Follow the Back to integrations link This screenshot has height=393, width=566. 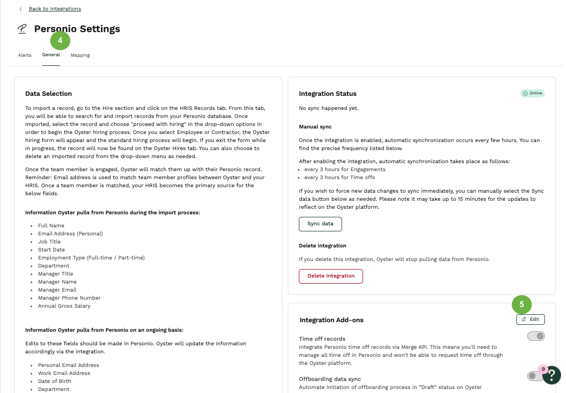point(55,9)
